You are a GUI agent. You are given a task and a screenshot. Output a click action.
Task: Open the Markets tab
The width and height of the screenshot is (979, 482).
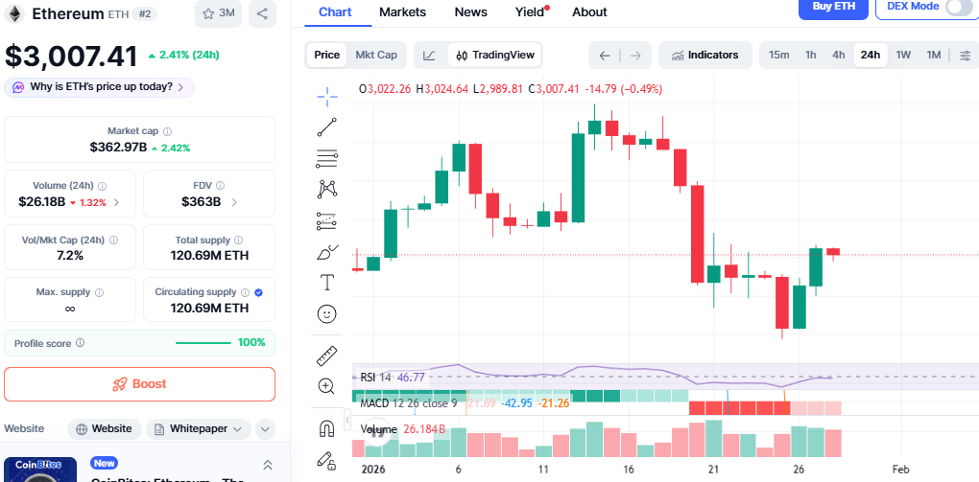(402, 12)
